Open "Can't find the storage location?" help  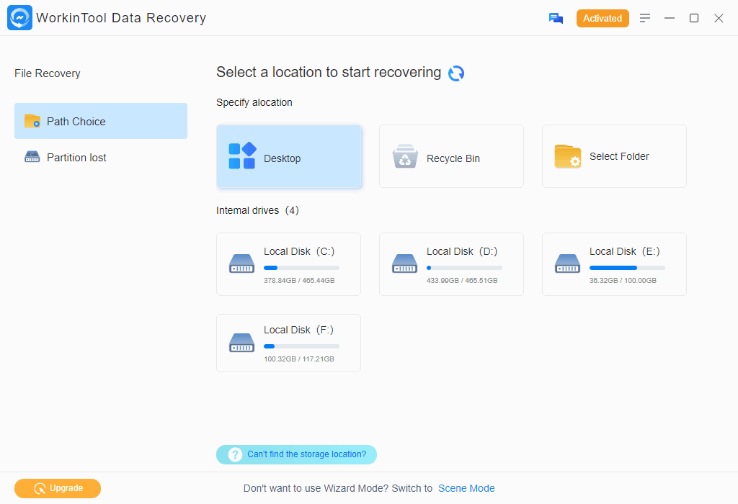pos(306,454)
